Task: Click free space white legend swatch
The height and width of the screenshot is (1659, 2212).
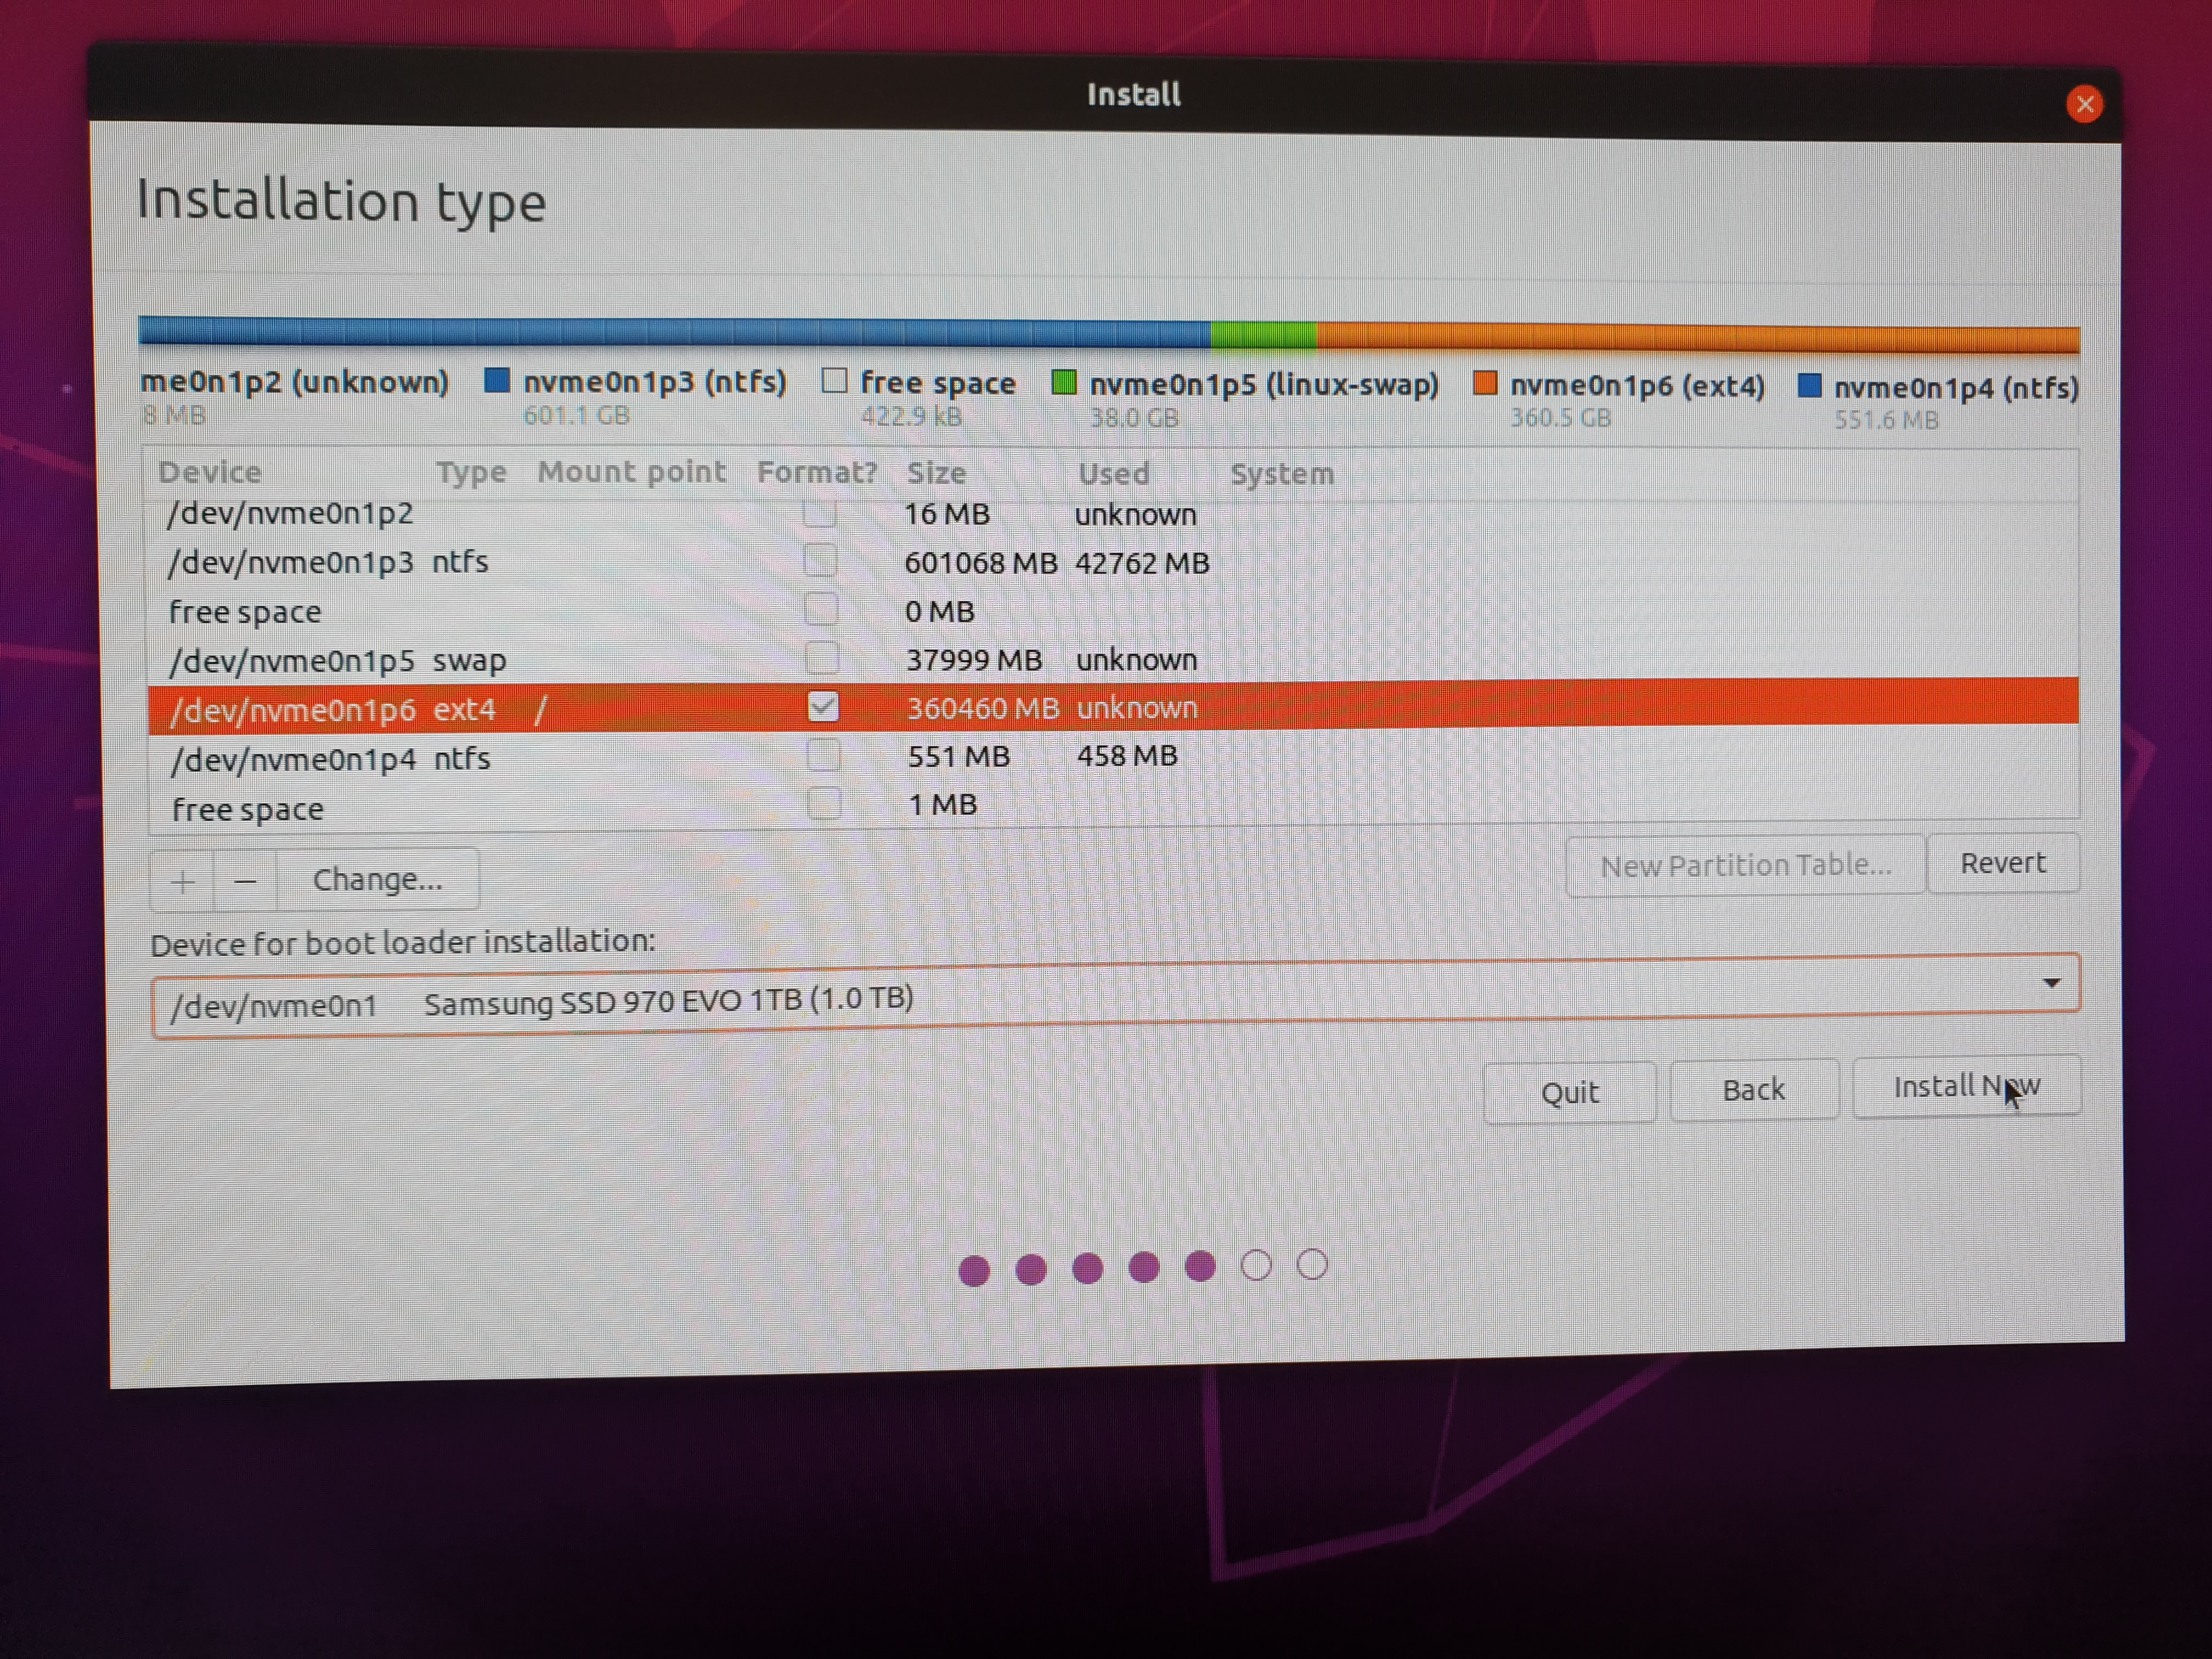Action: coord(834,381)
